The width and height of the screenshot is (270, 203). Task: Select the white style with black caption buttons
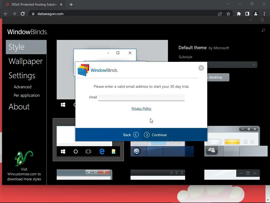[x=232, y=174]
